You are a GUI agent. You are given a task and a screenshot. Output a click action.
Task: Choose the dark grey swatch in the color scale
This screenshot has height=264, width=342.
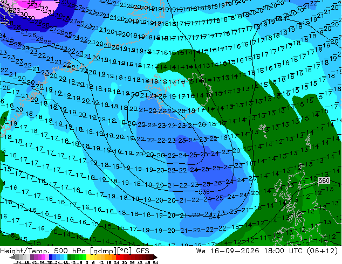17,257
